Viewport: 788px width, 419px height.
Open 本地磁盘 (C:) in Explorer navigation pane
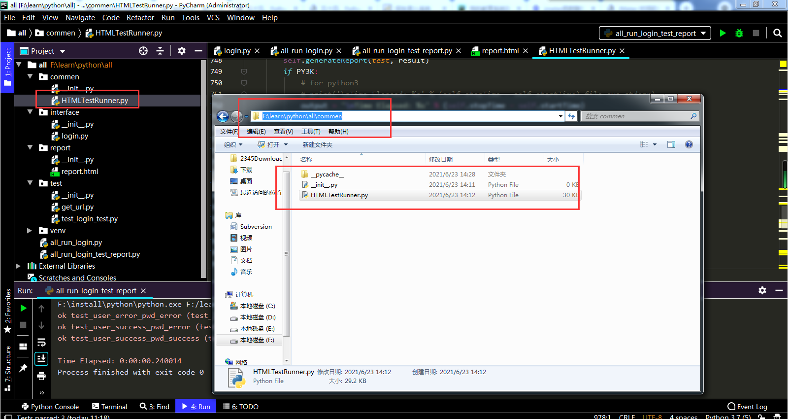253,306
